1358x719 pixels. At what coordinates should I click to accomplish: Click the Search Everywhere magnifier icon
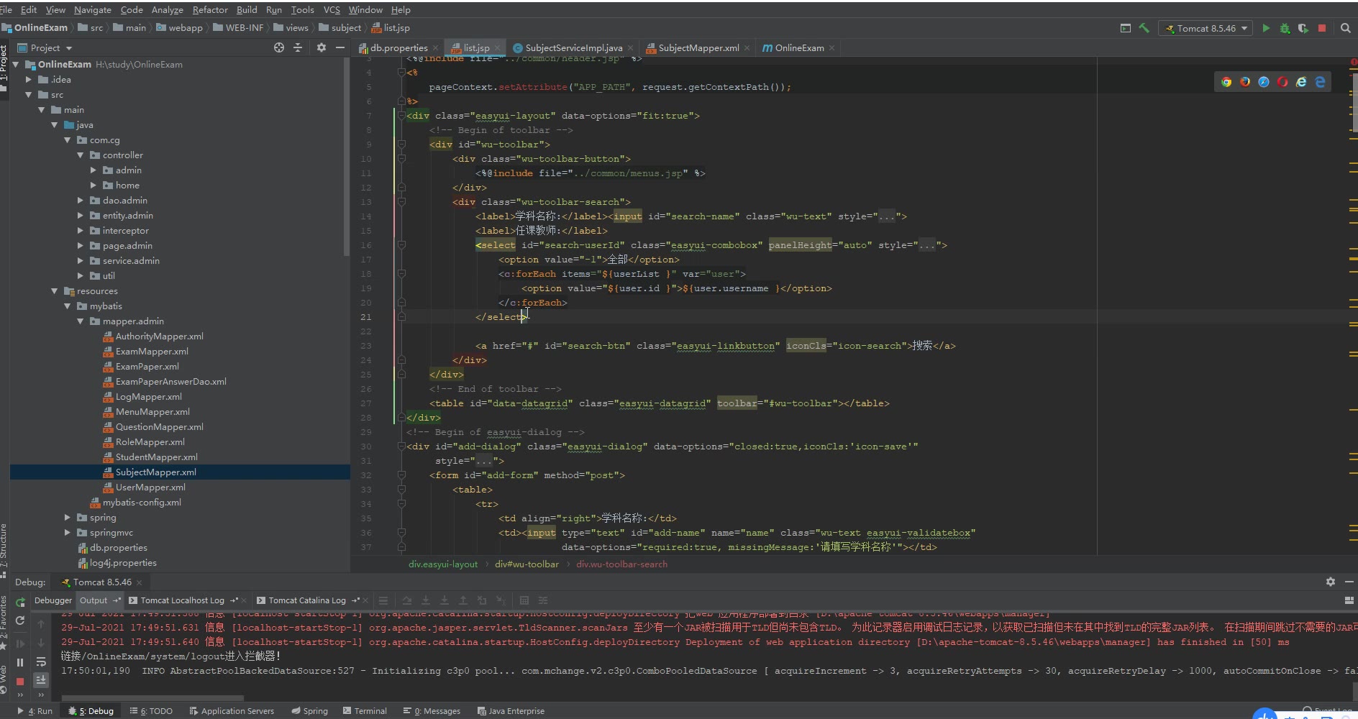pyautogui.click(x=1345, y=28)
